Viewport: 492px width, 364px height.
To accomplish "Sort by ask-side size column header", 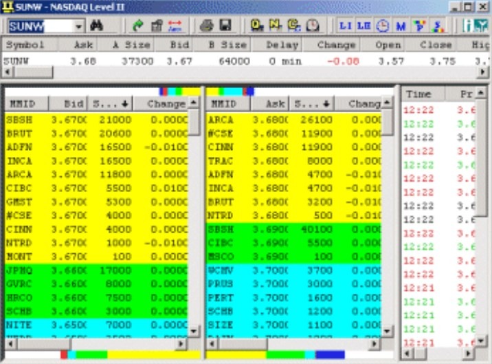I will click(x=311, y=103).
